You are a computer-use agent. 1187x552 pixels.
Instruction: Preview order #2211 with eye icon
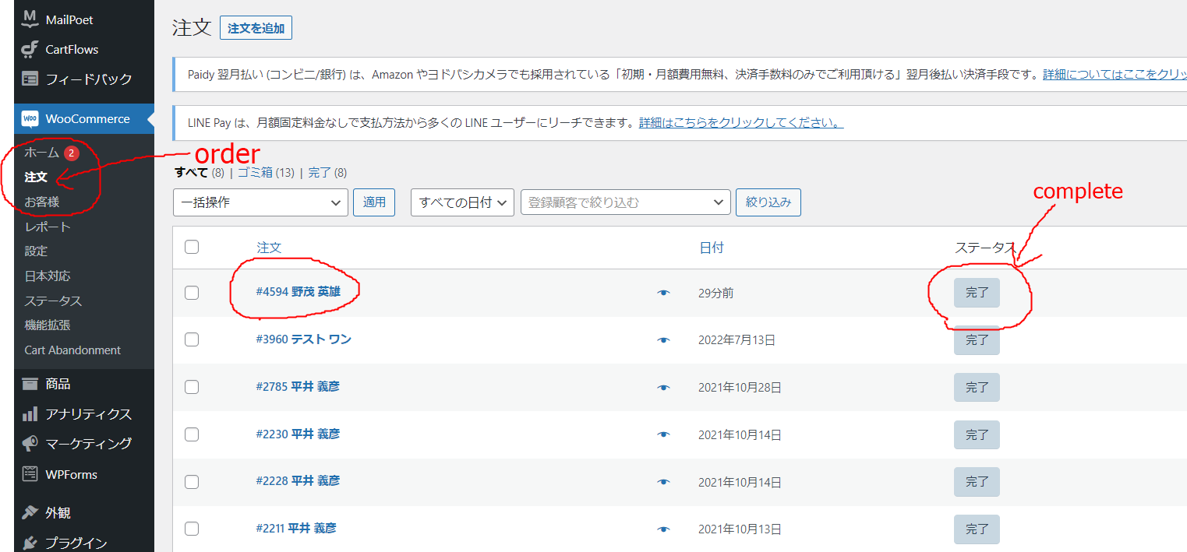(663, 529)
